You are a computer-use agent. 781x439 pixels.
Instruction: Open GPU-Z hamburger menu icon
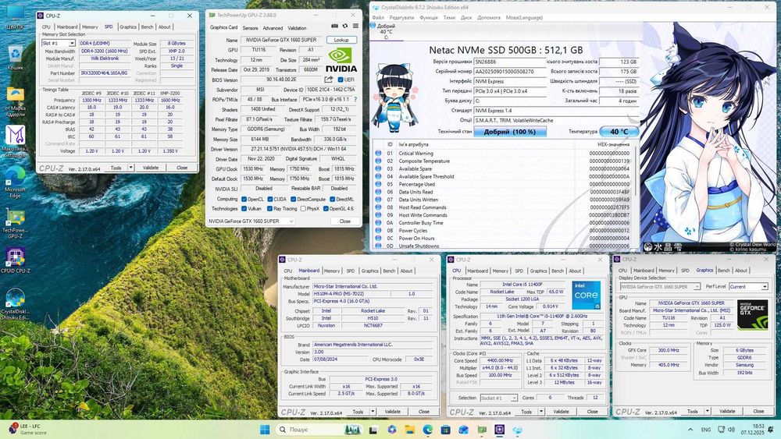pos(355,27)
